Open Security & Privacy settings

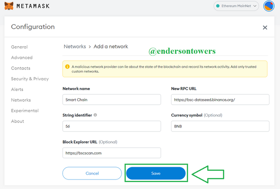point(30,79)
